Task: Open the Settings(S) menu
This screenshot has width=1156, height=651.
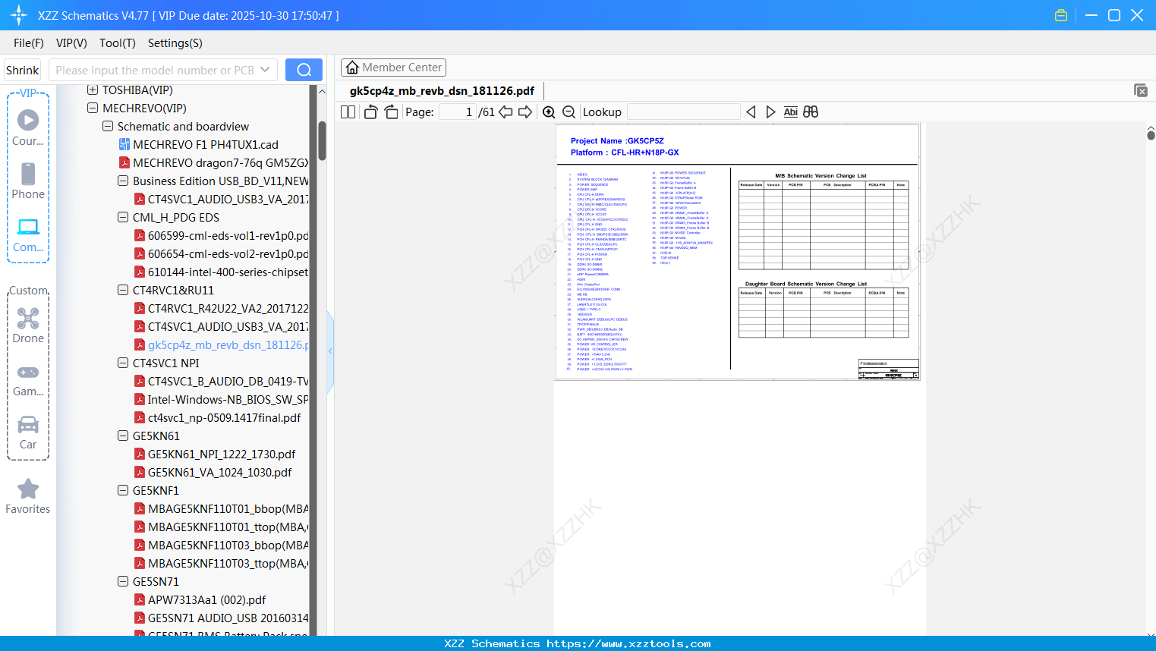Action: click(x=175, y=43)
